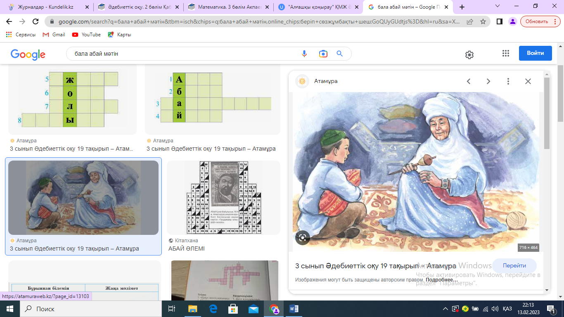
Task: Share this page from the address bar
Action: (470, 21)
